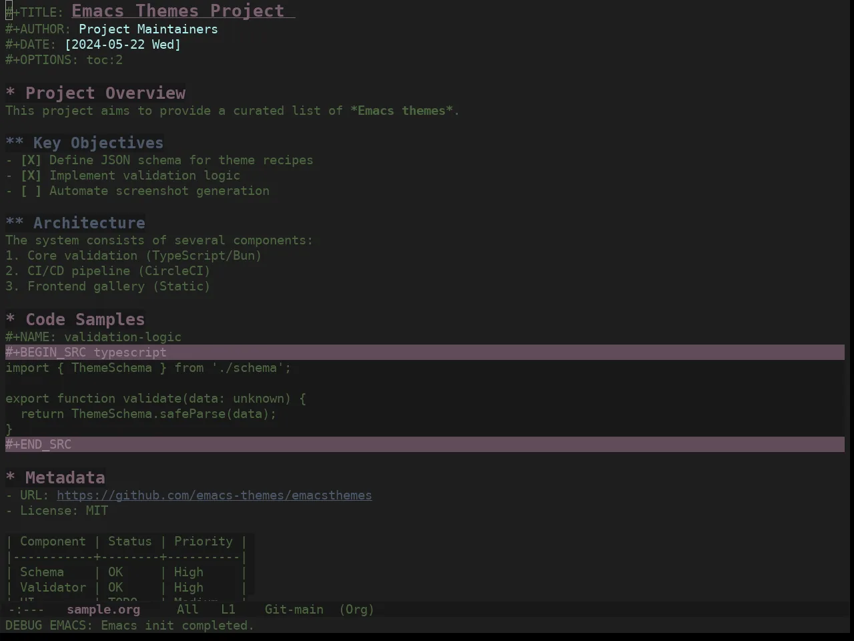Click sample.org buffer name in mode line
This screenshot has height=641, width=854.
coord(103,610)
